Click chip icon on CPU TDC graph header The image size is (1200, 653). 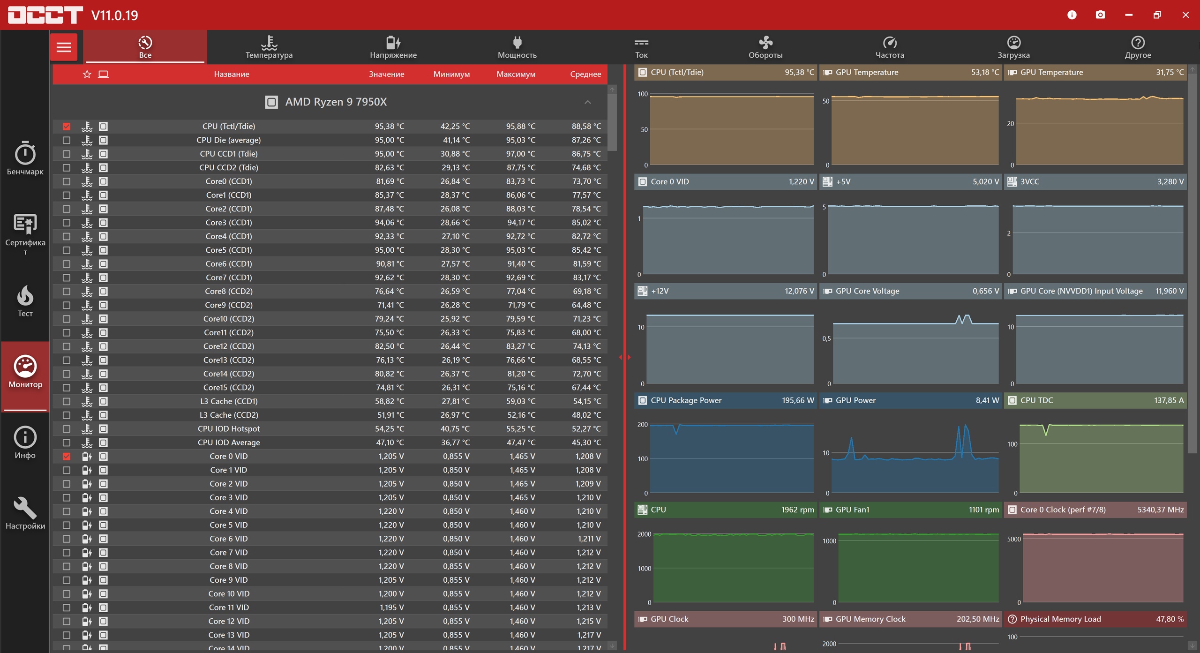1012,400
